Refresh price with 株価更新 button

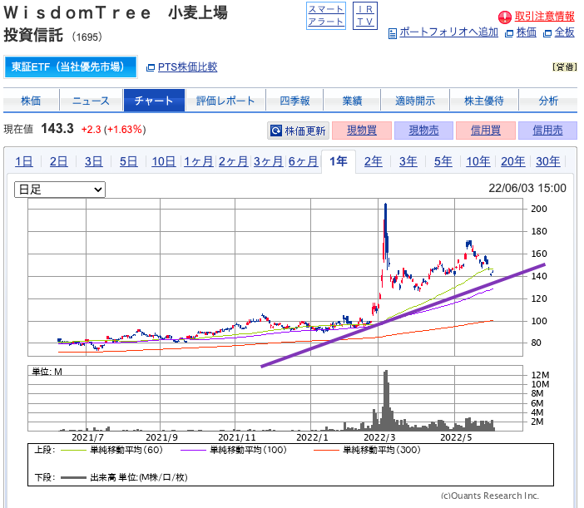pyautogui.click(x=298, y=131)
